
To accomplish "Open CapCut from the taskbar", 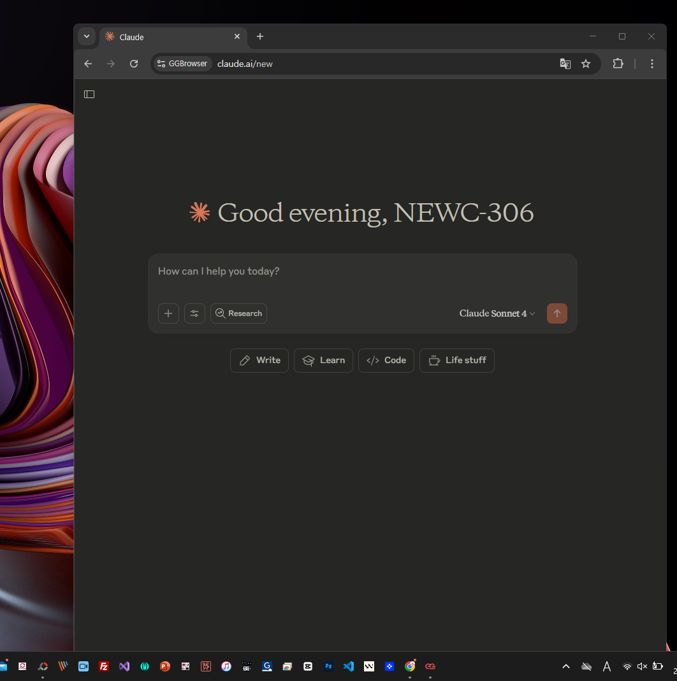I will click(x=308, y=666).
